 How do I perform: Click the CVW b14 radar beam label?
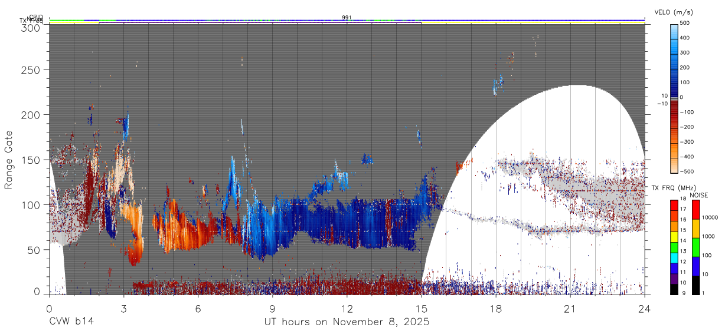pyautogui.click(x=71, y=322)
